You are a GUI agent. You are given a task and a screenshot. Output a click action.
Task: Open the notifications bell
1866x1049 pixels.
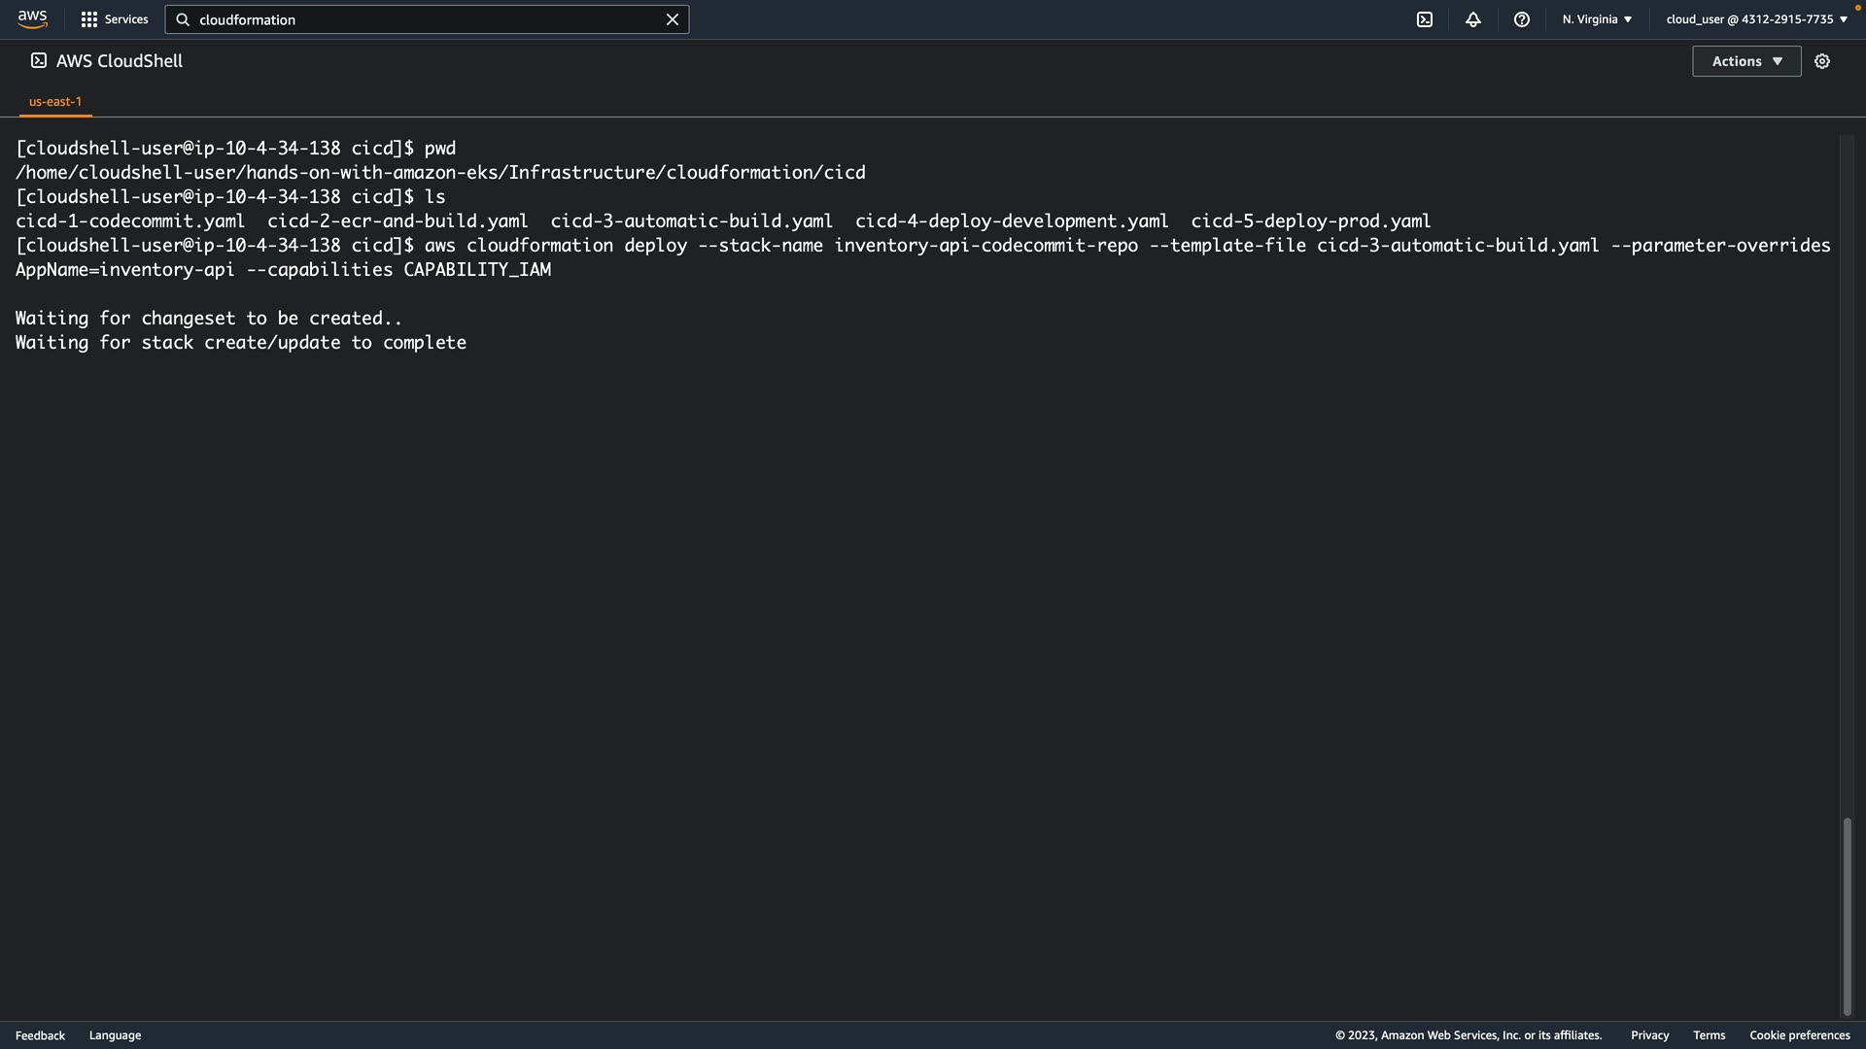coord(1473,19)
